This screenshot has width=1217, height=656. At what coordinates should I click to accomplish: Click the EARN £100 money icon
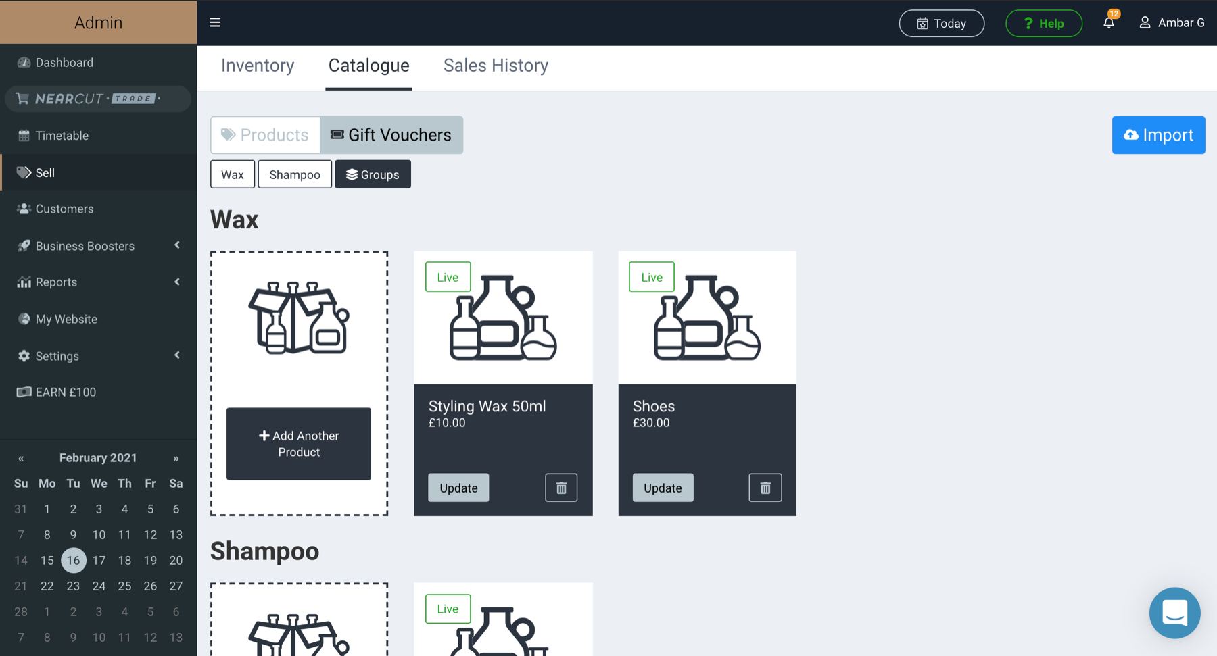pos(24,392)
